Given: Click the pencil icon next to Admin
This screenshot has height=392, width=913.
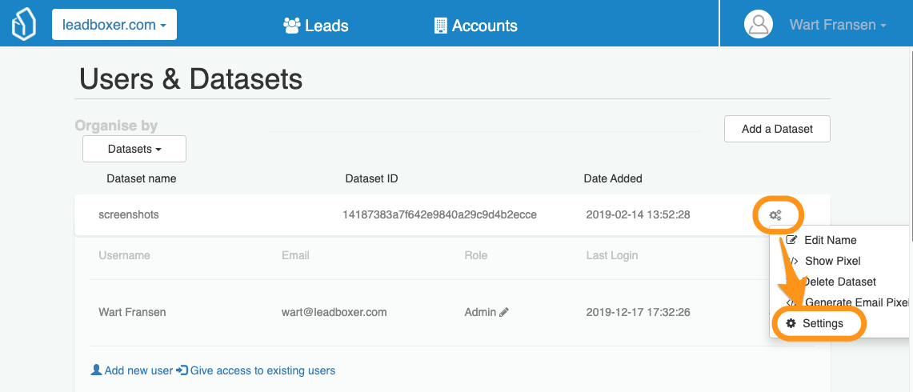Looking at the screenshot, I should coord(504,312).
